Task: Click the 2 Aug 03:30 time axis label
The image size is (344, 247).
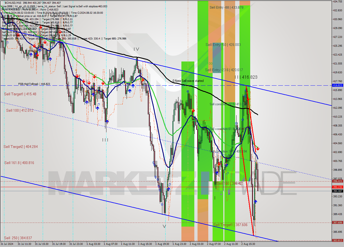Action: click(x=196, y=244)
